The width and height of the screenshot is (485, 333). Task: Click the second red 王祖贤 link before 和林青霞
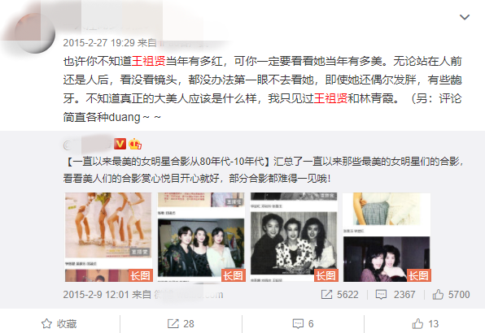coord(330,98)
